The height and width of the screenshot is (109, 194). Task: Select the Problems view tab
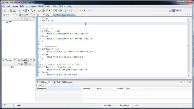click(43, 82)
